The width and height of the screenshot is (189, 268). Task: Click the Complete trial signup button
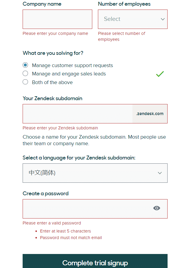coord(95,261)
